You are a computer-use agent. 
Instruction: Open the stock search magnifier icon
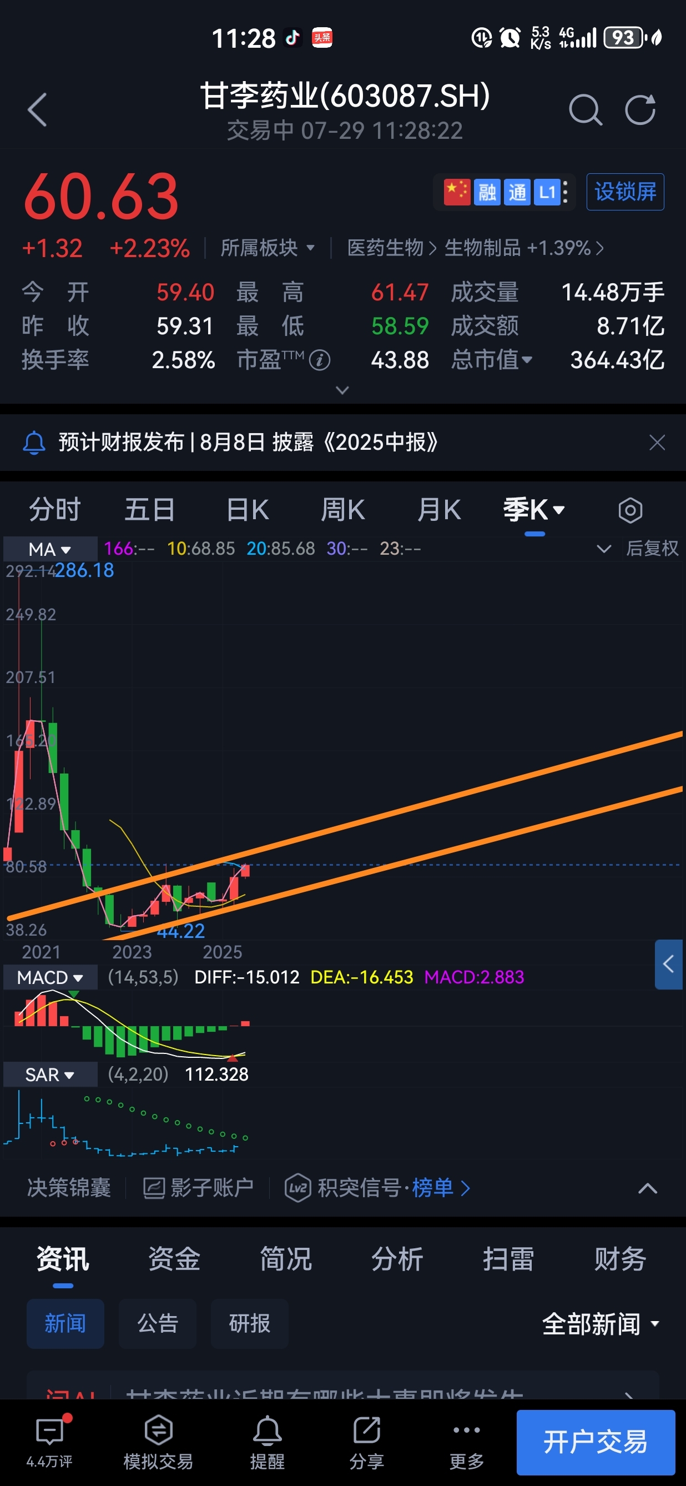tap(585, 109)
